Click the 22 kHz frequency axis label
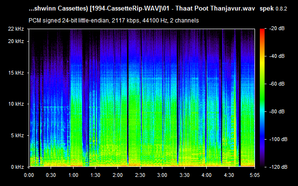 16,29
